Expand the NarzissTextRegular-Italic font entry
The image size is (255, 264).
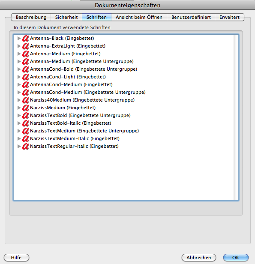point(19,146)
